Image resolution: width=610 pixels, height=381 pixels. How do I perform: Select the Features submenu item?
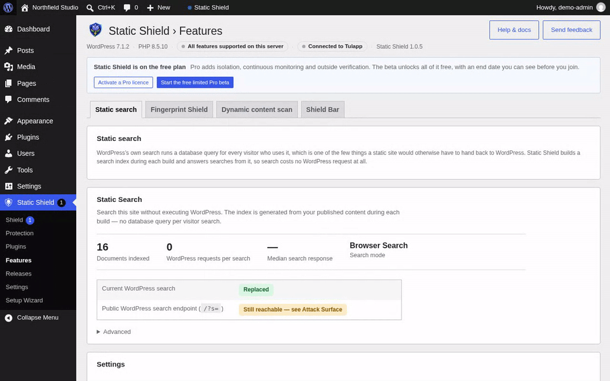pos(18,260)
